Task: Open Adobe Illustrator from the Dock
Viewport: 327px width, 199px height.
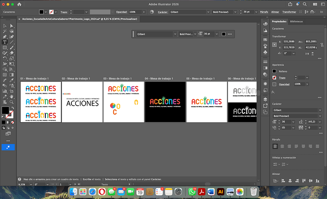Action: tap(221, 192)
